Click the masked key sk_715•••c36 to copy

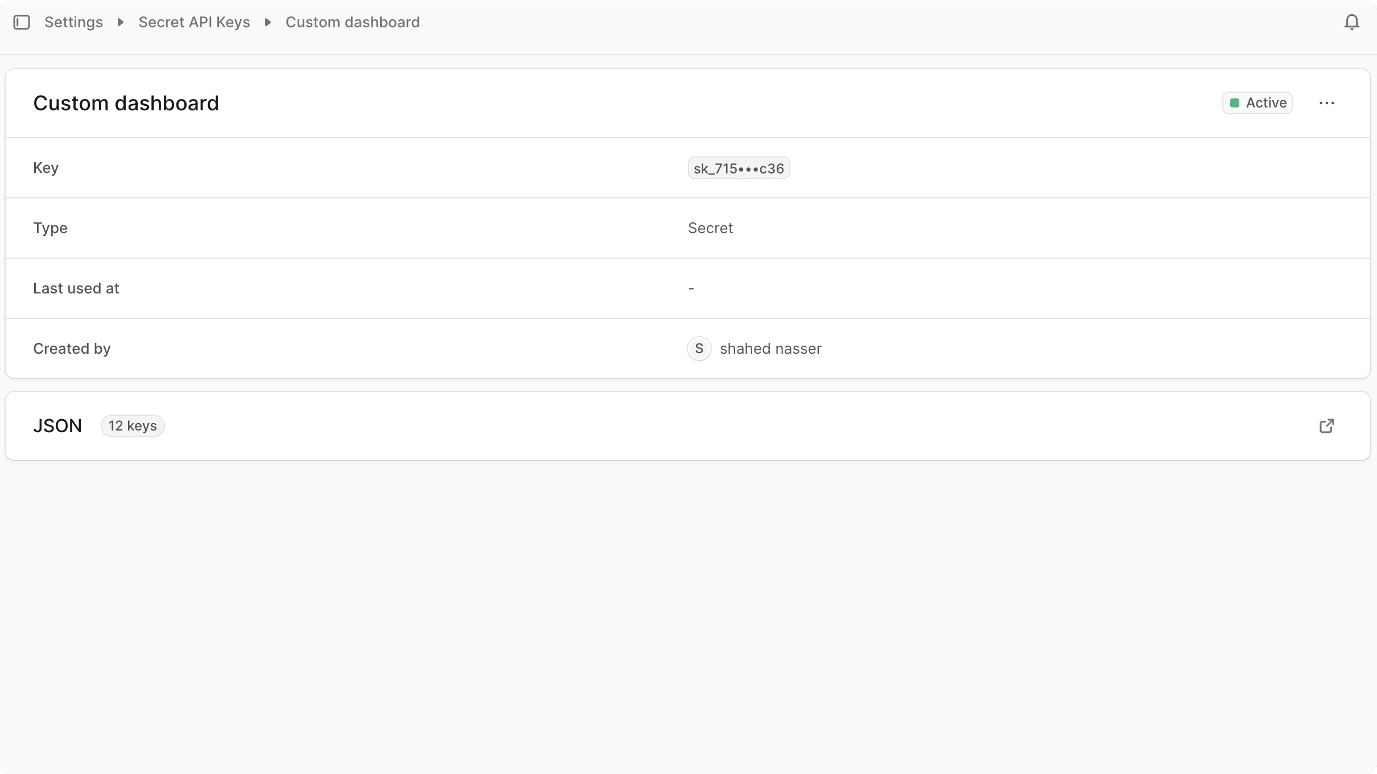[738, 168]
